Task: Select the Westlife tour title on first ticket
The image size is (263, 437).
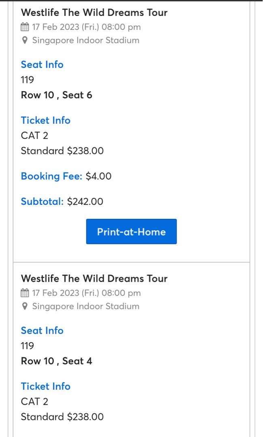Action: point(94,13)
